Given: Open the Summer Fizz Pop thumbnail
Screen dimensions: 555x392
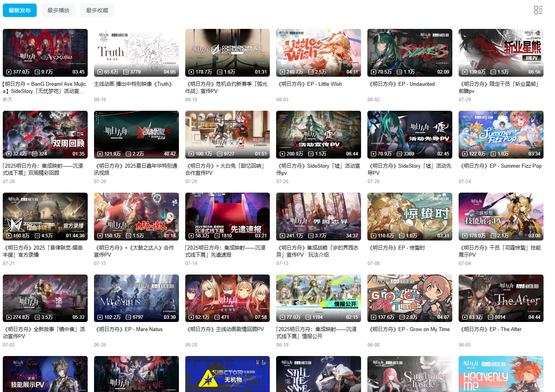Looking at the screenshot, I should click(x=501, y=134).
